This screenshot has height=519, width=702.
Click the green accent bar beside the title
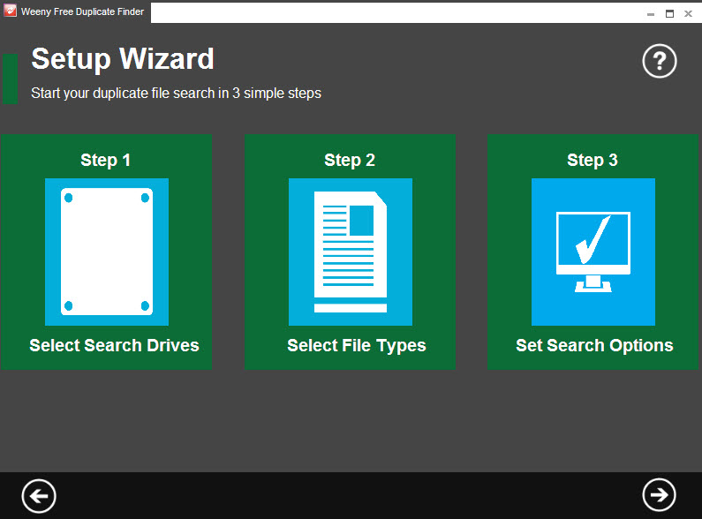[10, 79]
